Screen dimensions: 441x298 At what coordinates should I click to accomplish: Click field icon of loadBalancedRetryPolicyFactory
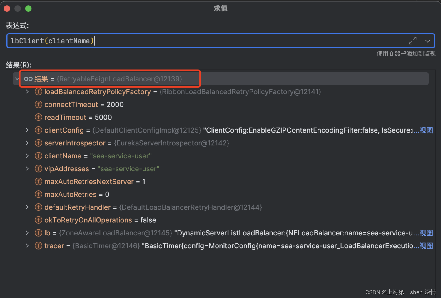[39, 92]
